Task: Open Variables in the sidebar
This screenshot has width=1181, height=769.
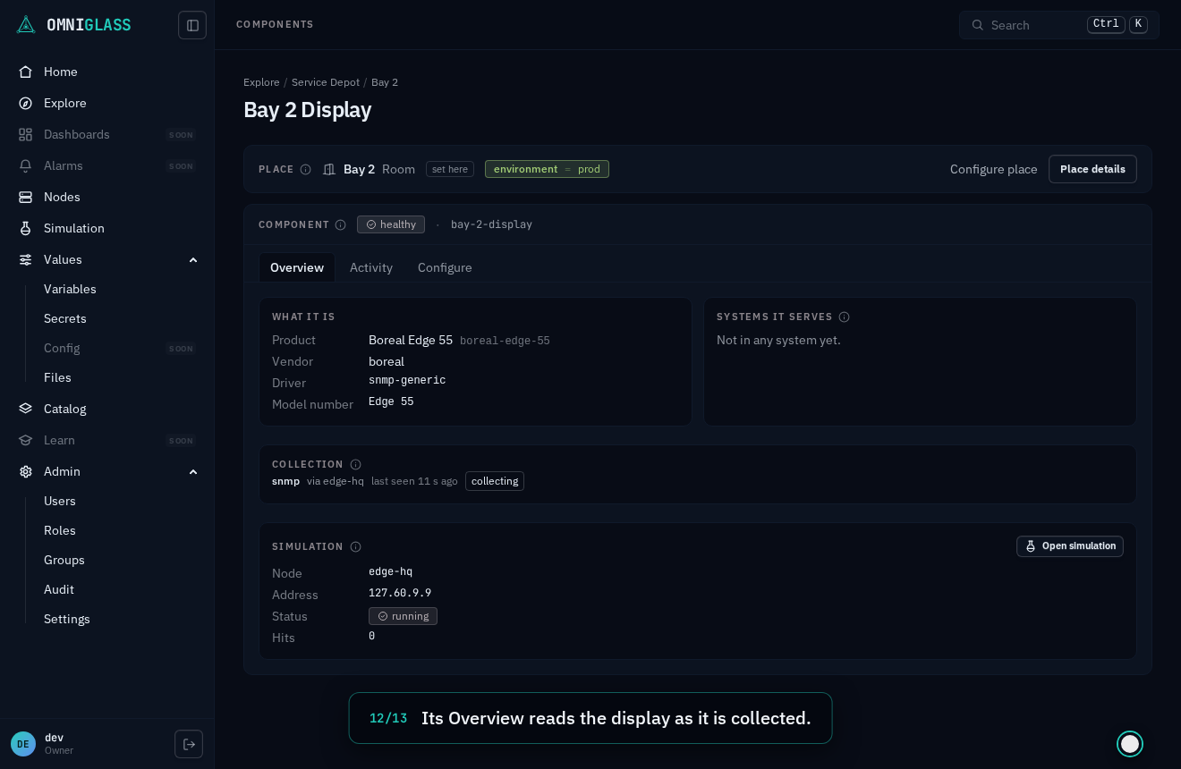Action: [70, 289]
